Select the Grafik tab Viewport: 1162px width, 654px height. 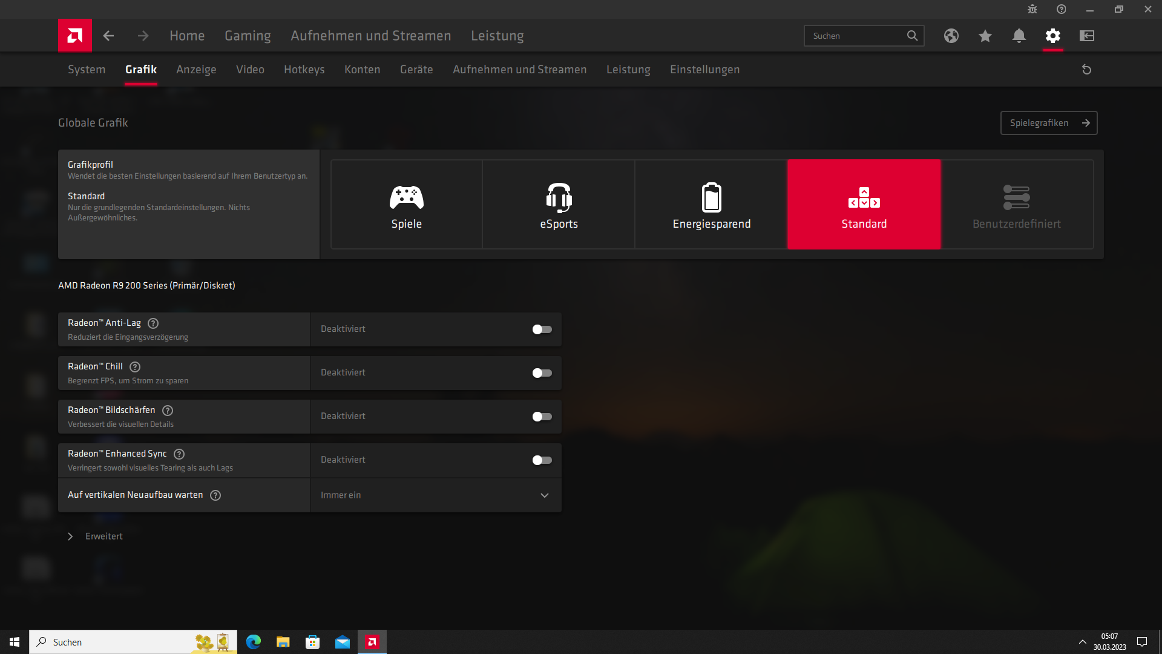click(x=141, y=70)
